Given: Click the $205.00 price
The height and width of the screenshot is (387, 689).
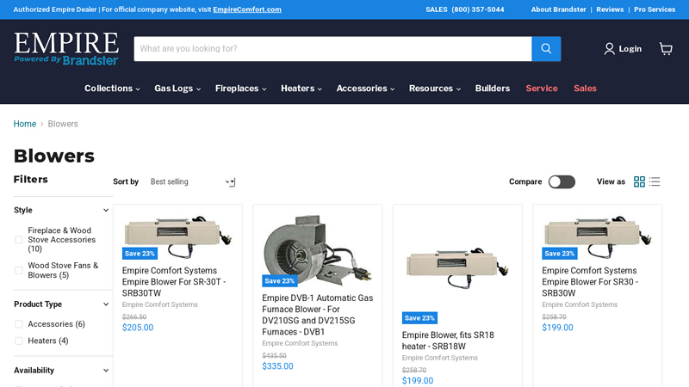Looking at the screenshot, I should [138, 328].
